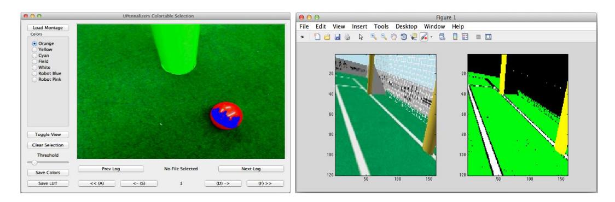Open the Insert menu in Figure 1
This screenshot has height=202, width=615.
(359, 27)
